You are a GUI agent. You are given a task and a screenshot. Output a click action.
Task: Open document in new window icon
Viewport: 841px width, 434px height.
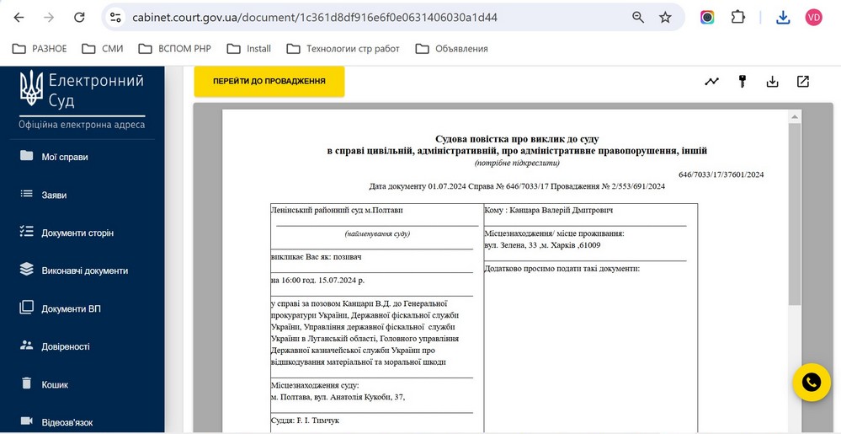coord(803,82)
